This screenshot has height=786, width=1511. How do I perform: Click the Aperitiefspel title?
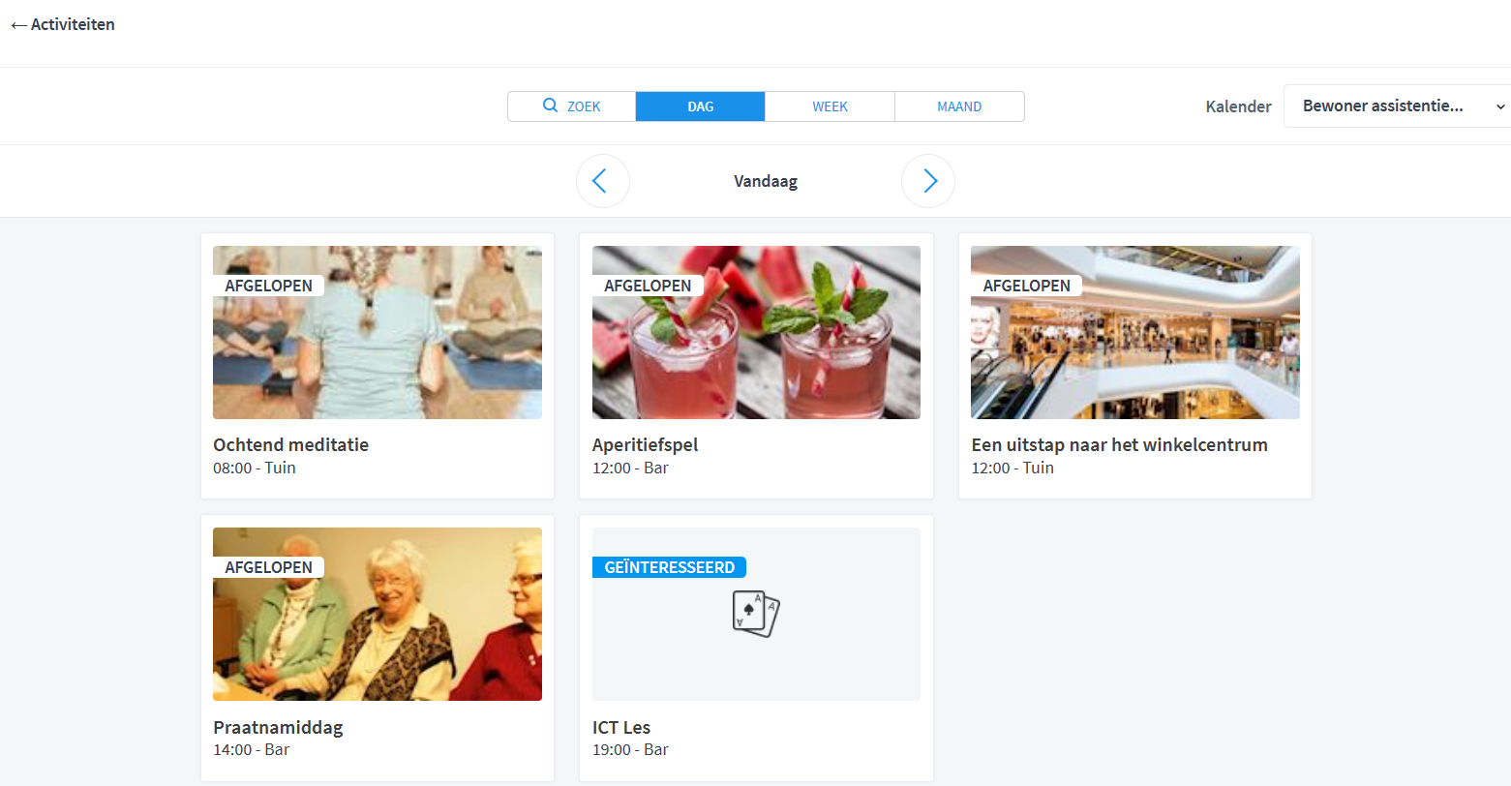click(645, 445)
